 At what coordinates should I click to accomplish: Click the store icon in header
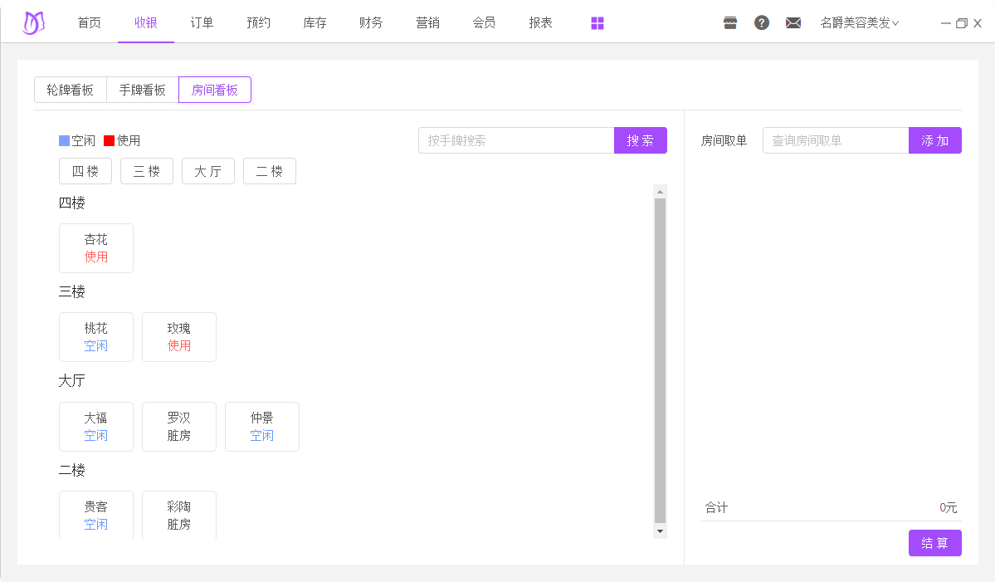click(730, 23)
